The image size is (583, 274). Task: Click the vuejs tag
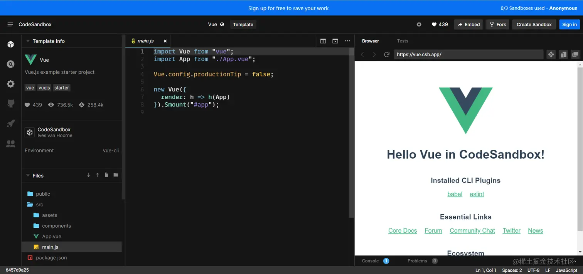point(44,88)
